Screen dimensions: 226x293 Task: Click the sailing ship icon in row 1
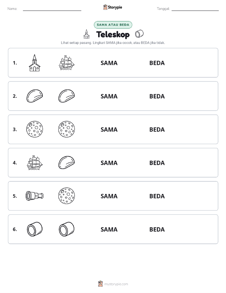67,63
